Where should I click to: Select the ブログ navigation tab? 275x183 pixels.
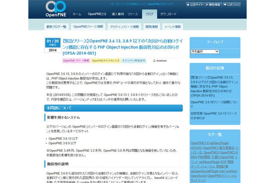coord(150,14)
